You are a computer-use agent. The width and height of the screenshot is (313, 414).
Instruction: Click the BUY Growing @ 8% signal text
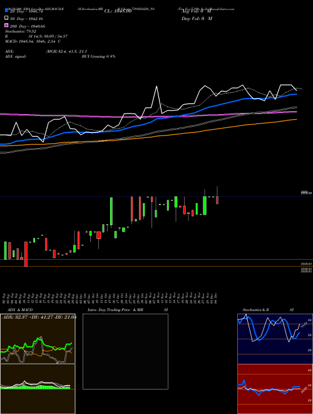pyautogui.click(x=98, y=56)
